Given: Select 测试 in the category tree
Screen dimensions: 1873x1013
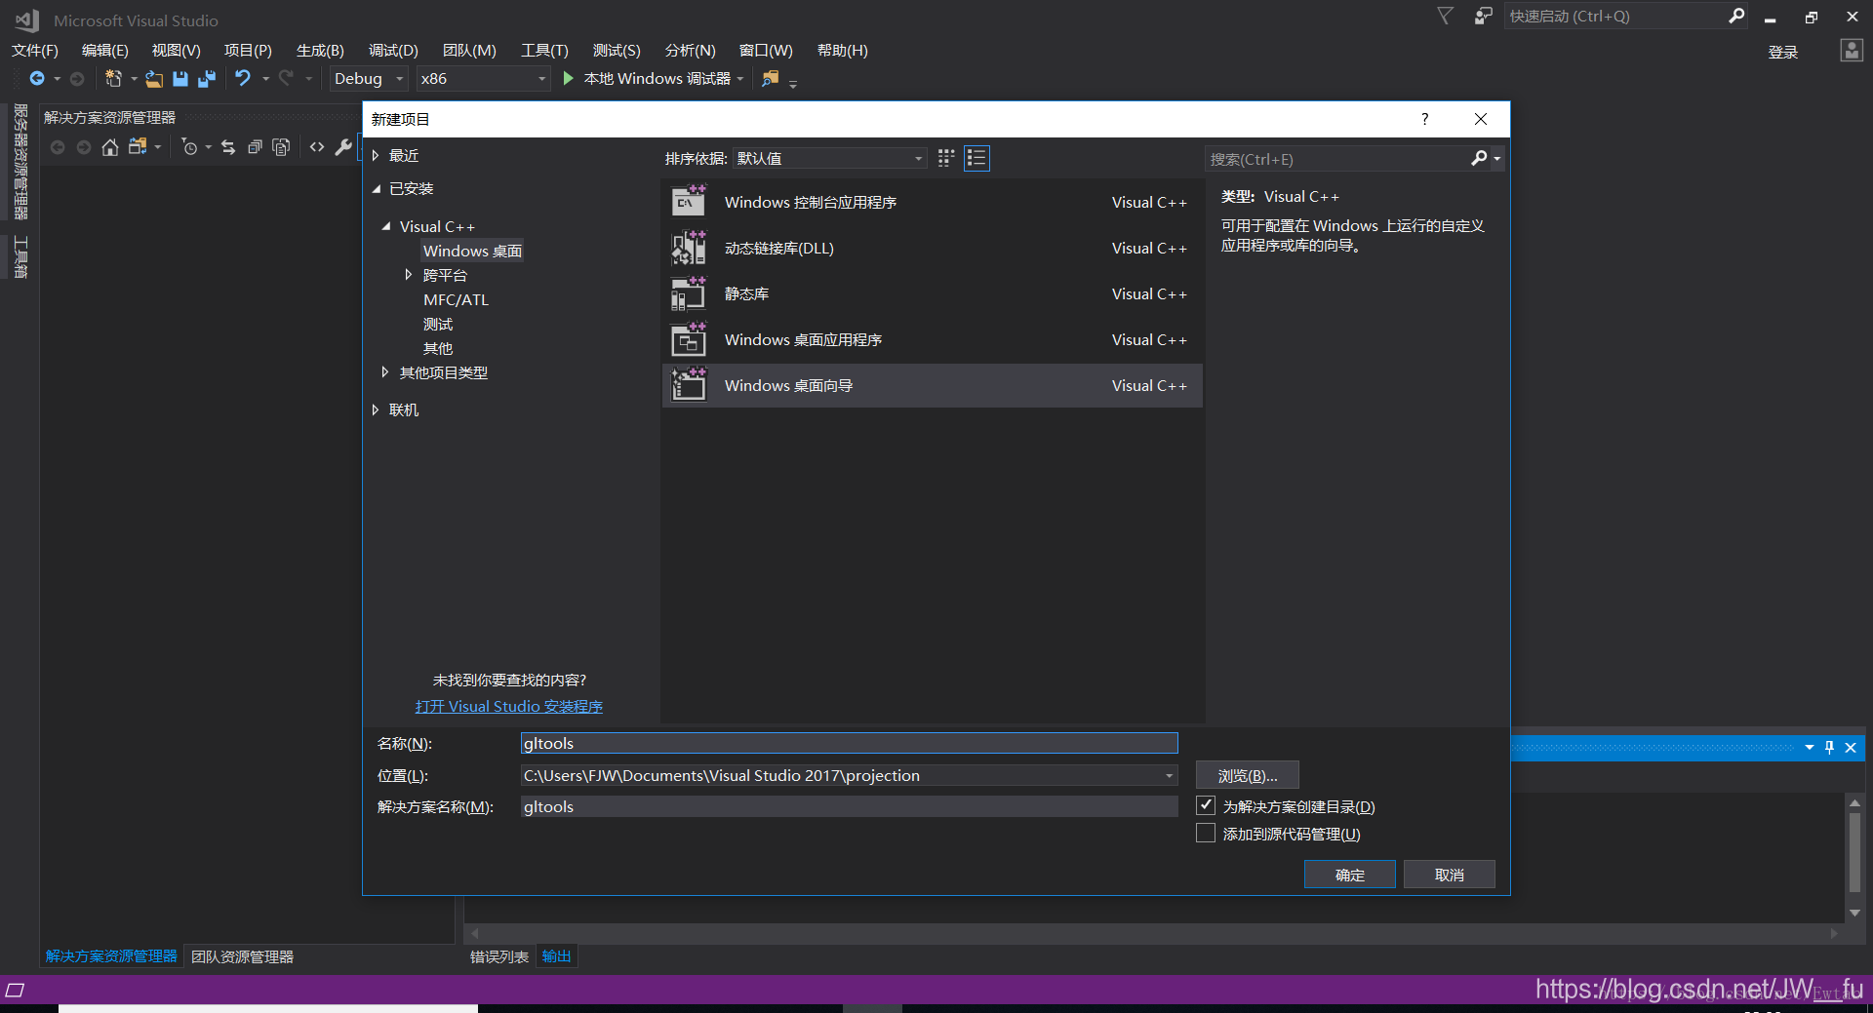Looking at the screenshot, I should coord(438,325).
